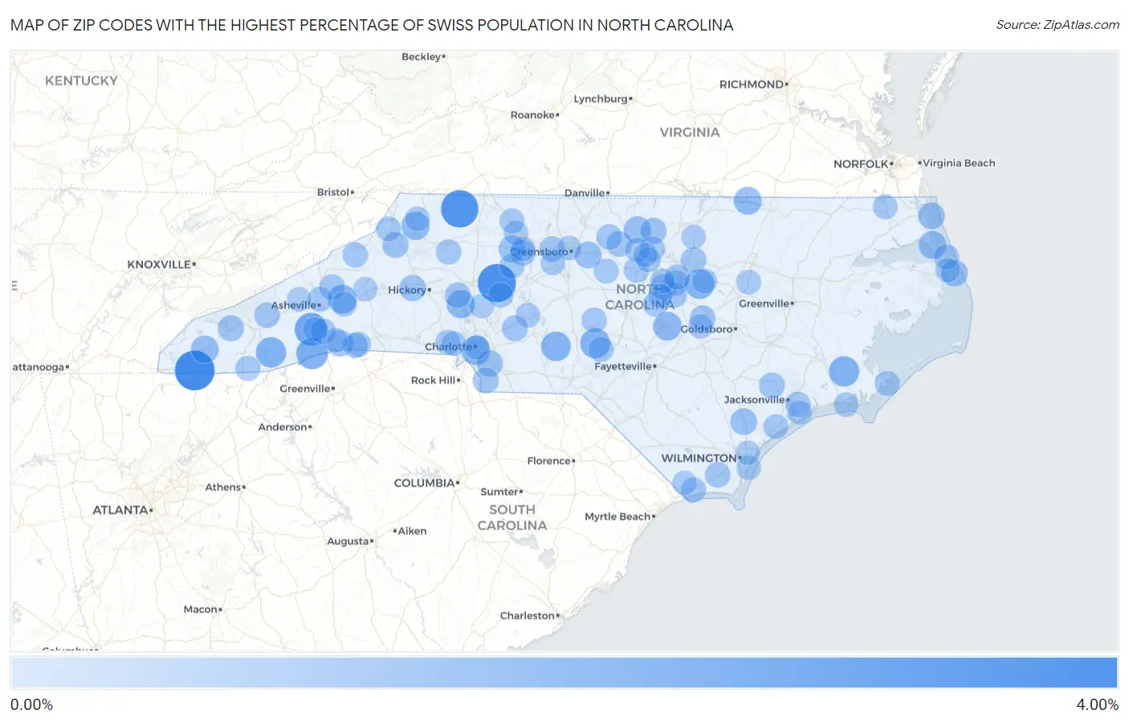
Task: Click the 0.00% legend minimum value
Action: point(31,704)
